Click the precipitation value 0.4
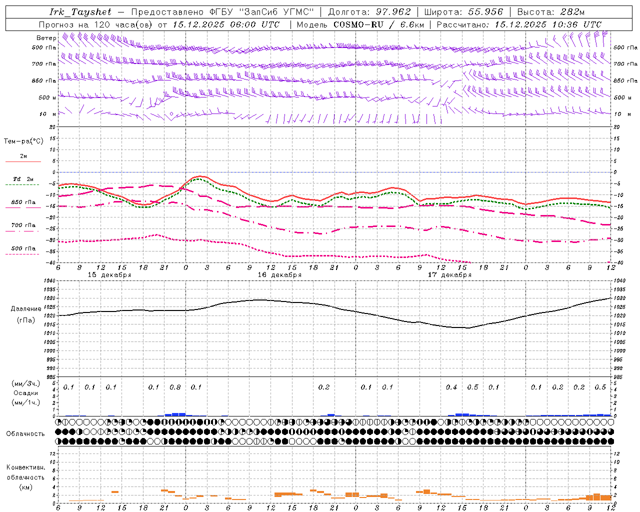 click(451, 387)
